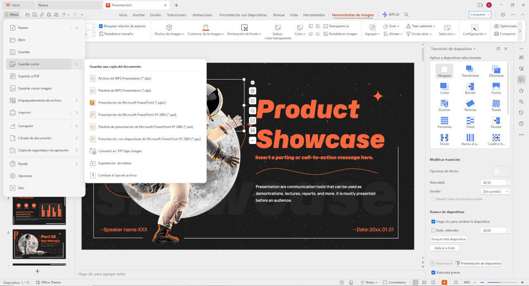Viewport: 529px width, 286px height.
Task: Open the Sonido dropdown showing Sin sonido
Action: 495,191
